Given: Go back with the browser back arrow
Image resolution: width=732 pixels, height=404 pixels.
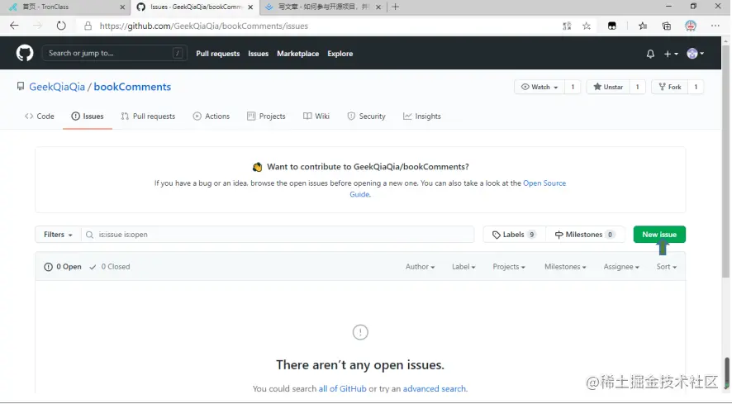Looking at the screenshot, I should pyautogui.click(x=15, y=26).
